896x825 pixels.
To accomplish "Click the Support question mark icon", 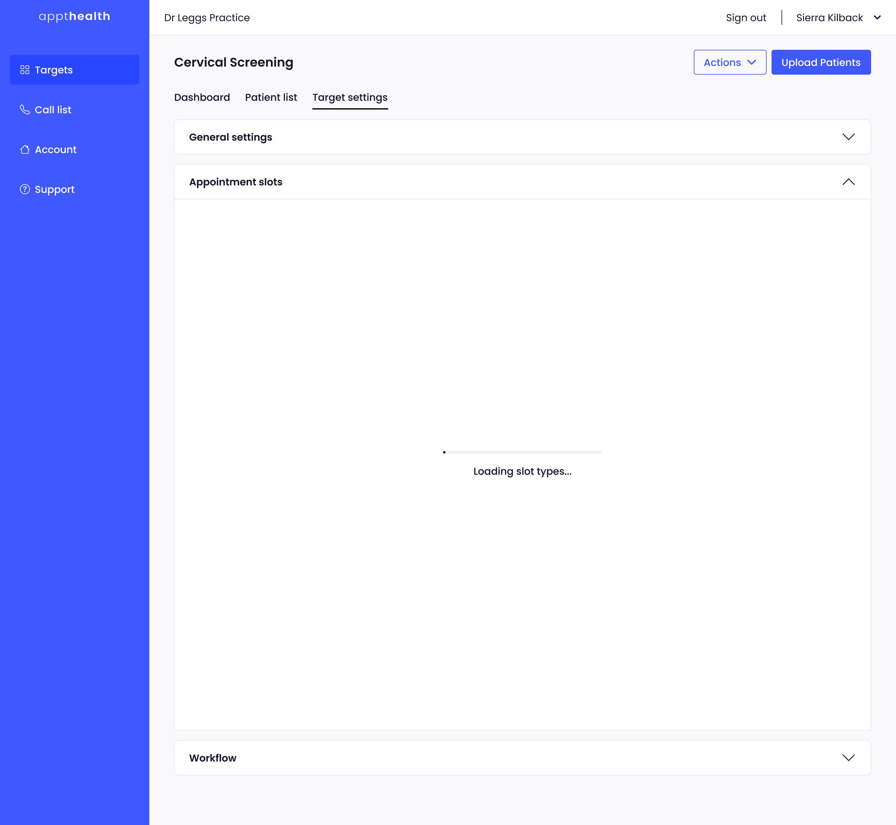I will (x=25, y=189).
